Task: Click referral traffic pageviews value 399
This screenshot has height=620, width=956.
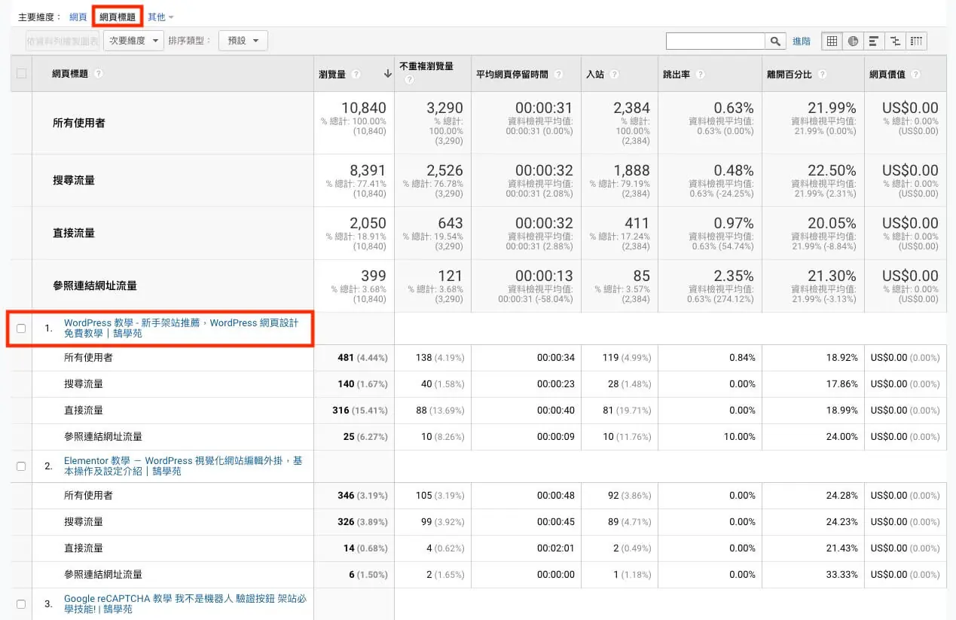Action: click(x=374, y=276)
